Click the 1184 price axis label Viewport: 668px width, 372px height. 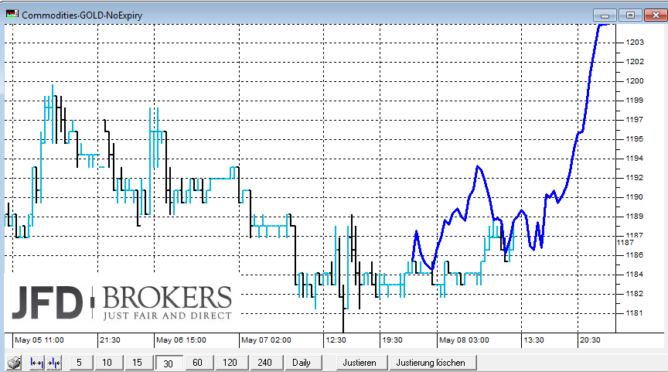coord(635,274)
